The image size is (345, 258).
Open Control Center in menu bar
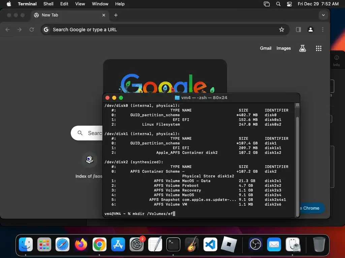(x=289, y=4)
